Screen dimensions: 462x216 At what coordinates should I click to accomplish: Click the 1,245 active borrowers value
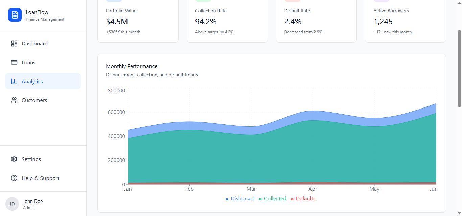coord(383,22)
